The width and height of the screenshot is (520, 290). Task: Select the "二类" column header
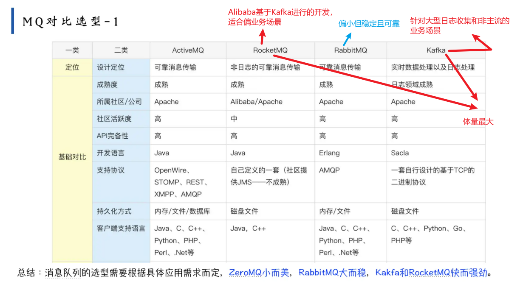(x=121, y=50)
